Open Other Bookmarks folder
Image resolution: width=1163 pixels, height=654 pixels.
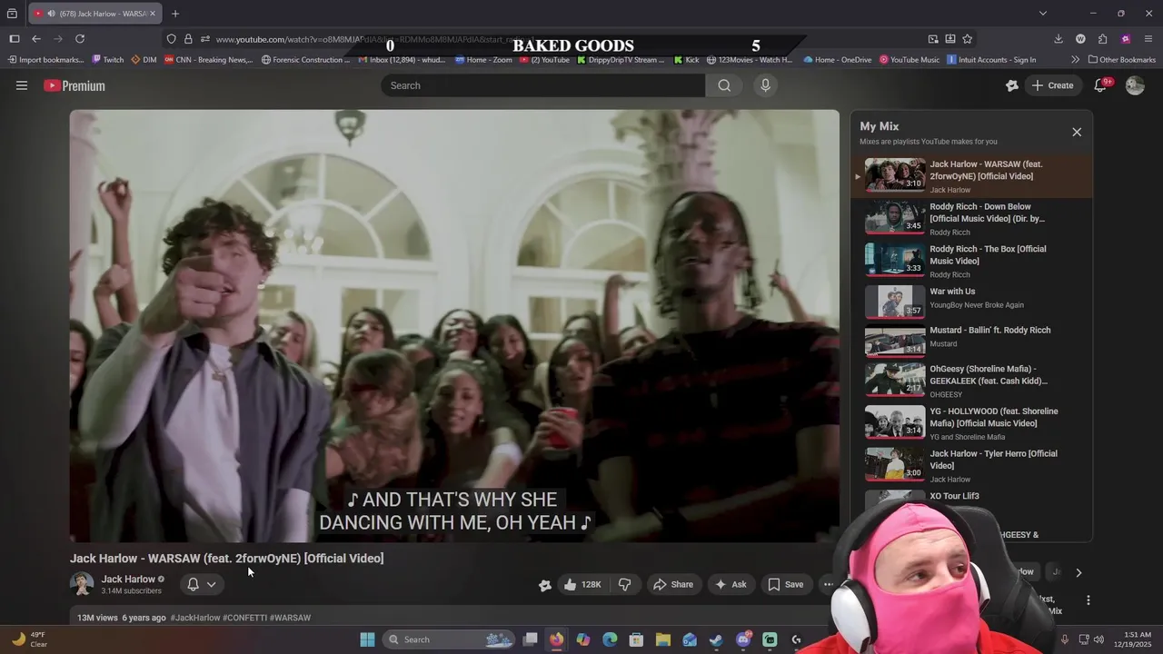(x=1120, y=60)
